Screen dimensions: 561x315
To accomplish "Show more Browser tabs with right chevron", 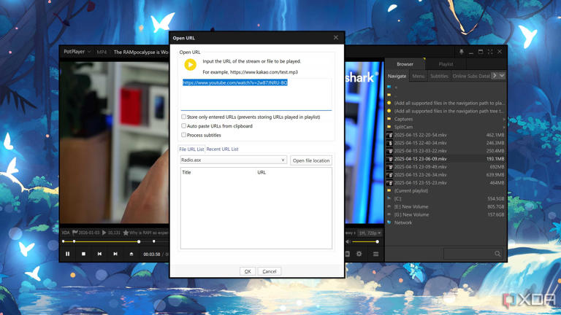I will pyautogui.click(x=495, y=76).
